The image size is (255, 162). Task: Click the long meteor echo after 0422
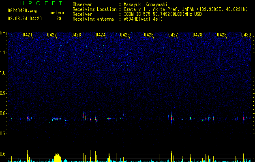pos(56,119)
